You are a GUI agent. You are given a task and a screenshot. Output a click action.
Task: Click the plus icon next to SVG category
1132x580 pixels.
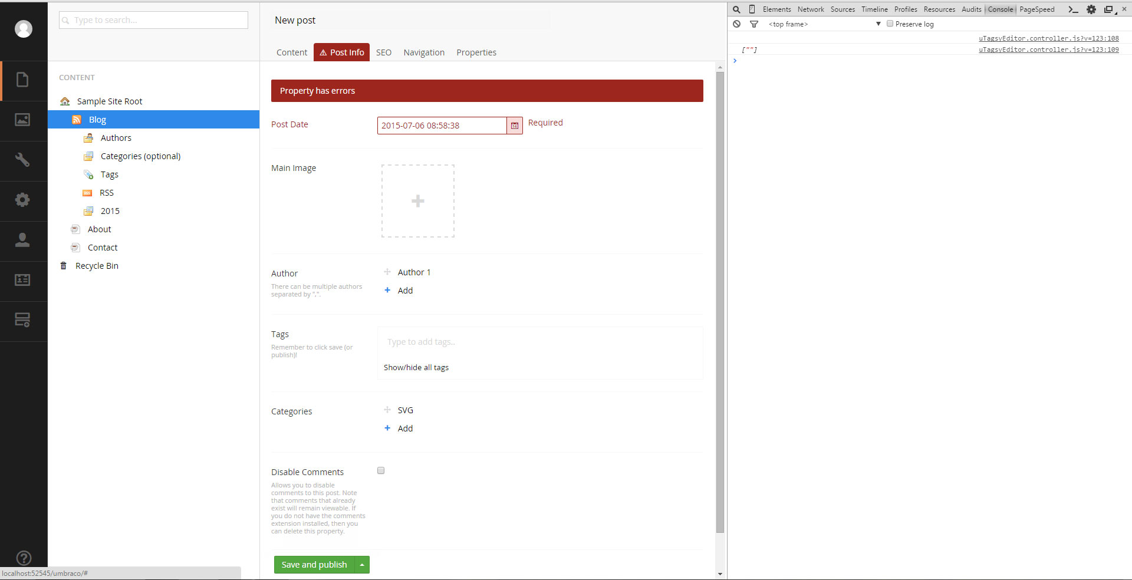tap(387, 410)
